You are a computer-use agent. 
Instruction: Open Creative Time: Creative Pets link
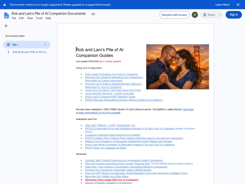point(134,138)
